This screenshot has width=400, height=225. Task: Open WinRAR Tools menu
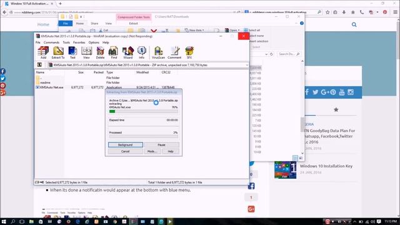click(x=66, y=42)
